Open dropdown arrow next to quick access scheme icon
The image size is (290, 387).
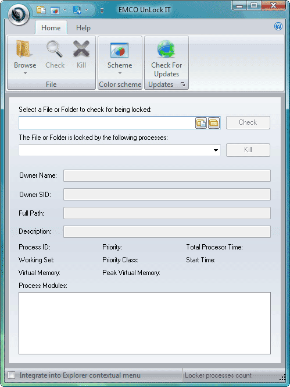pos(65,10)
